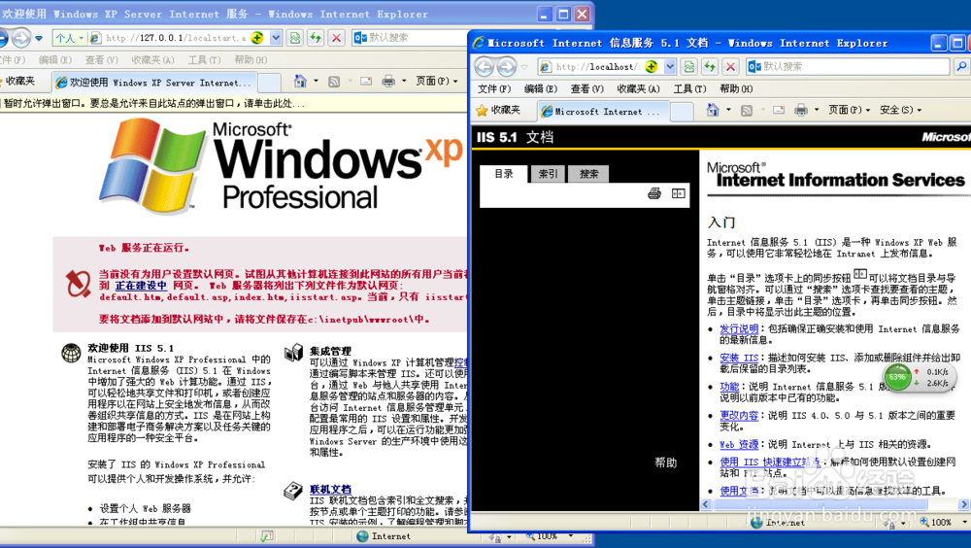
Task: Switch to 目录 tab in IIS docs
Action: pyautogui.click(x=503, y=174)
